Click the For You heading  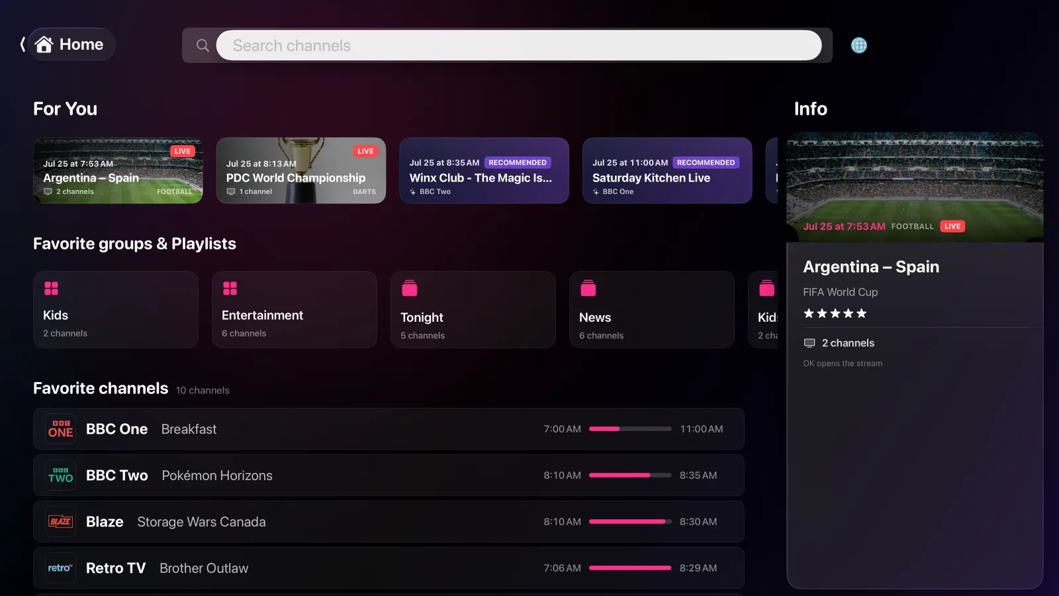(65, 109)
